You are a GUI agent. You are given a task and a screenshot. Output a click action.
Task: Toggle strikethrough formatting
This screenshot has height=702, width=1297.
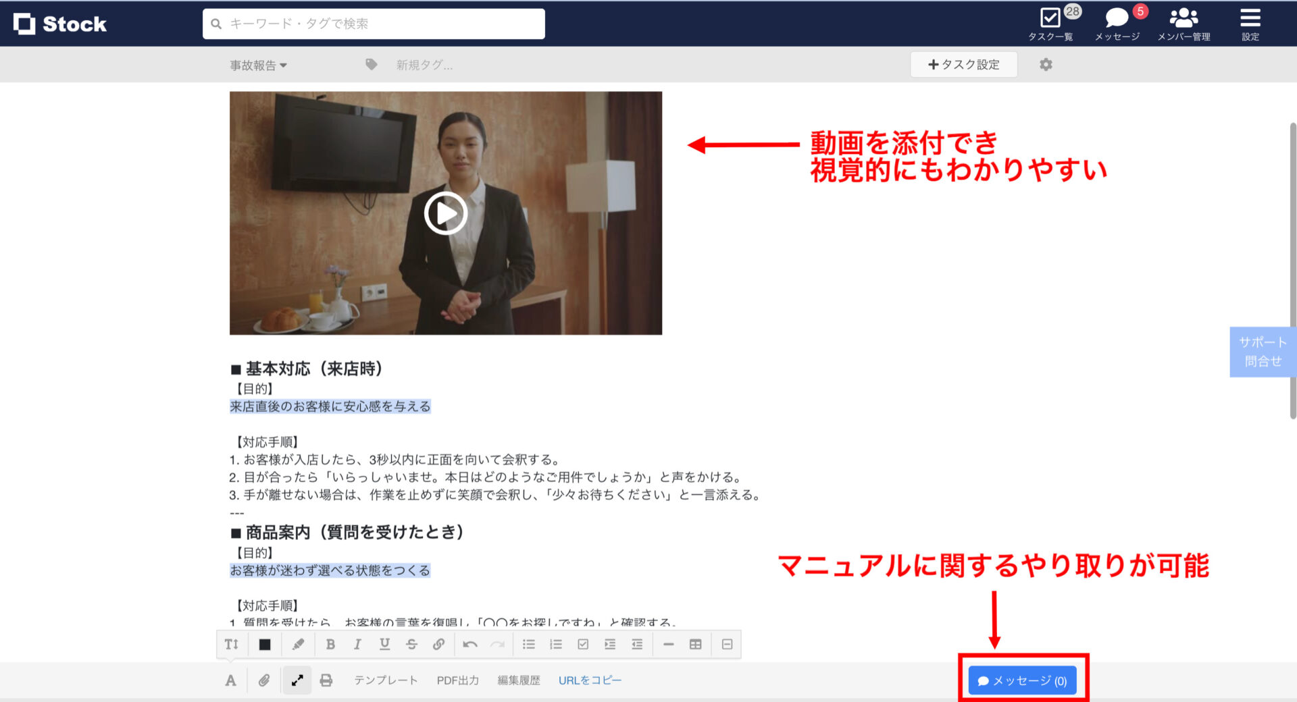pos(411,644)
